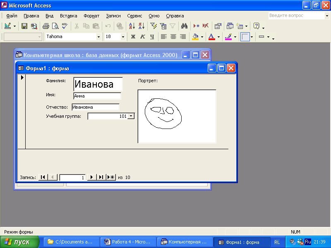The width and height of the screenshot is (331, 248).
Task: Click the Фамилия field with Иванова
Action: 98,84
